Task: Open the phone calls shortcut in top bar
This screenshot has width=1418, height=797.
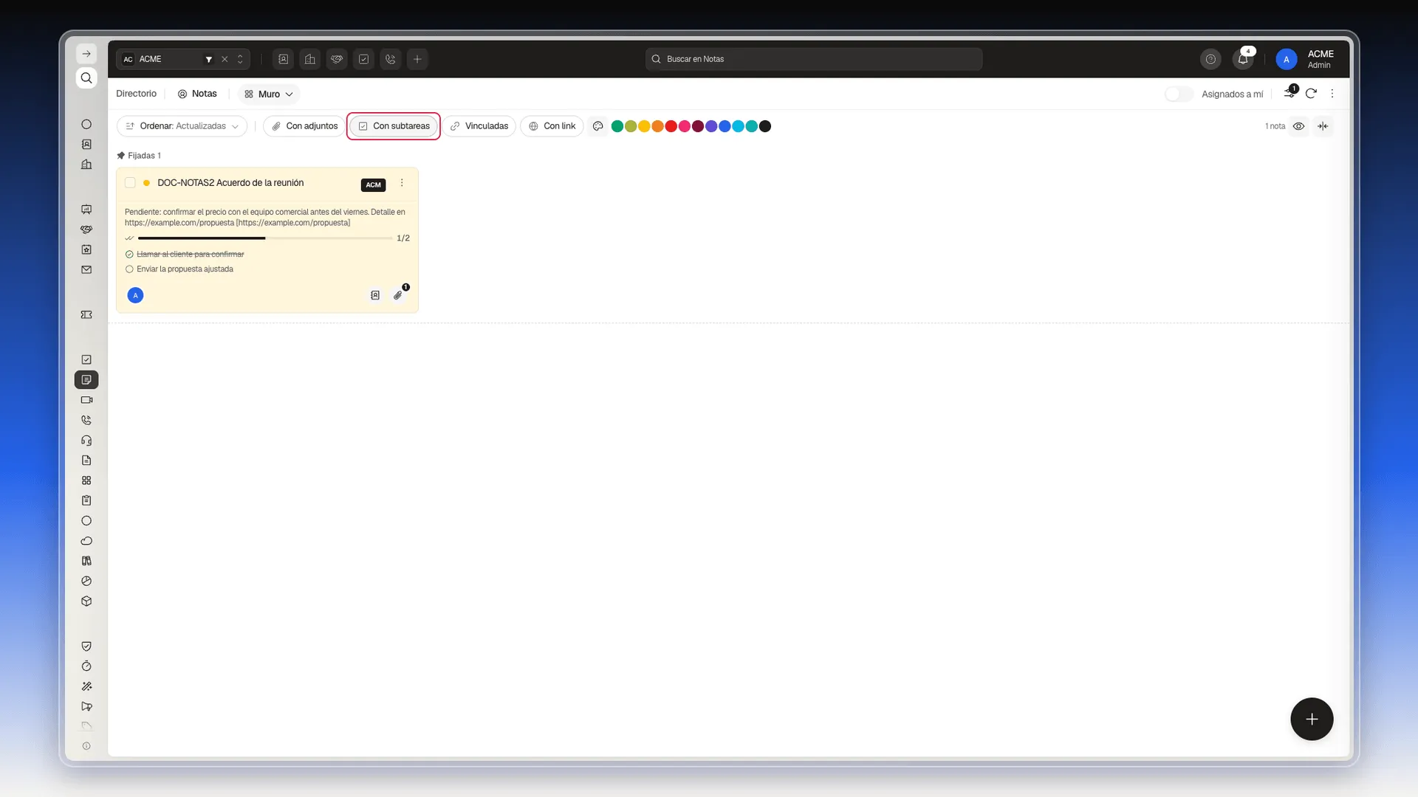Action: tap(391, 59)
